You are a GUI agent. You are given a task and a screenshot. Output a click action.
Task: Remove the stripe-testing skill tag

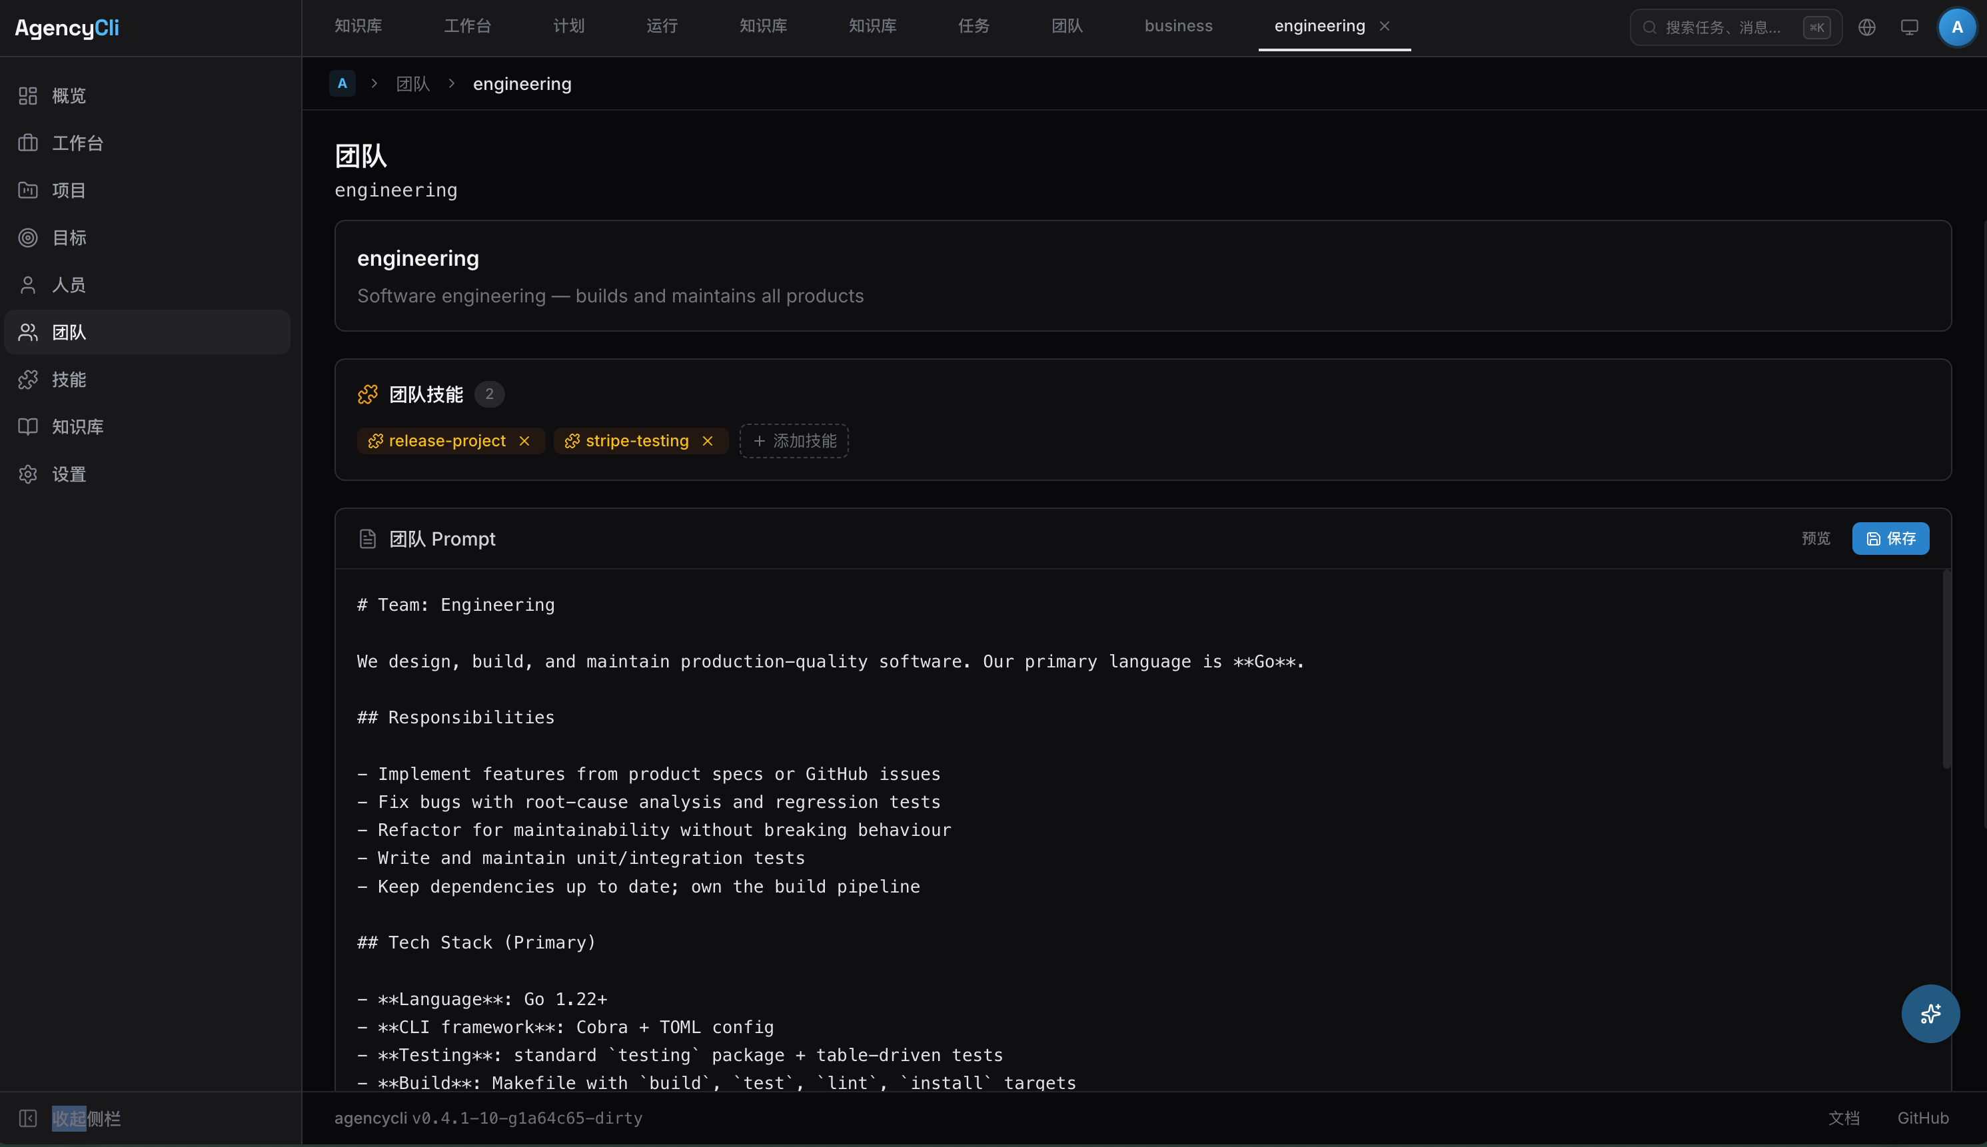tap(708, 441)
